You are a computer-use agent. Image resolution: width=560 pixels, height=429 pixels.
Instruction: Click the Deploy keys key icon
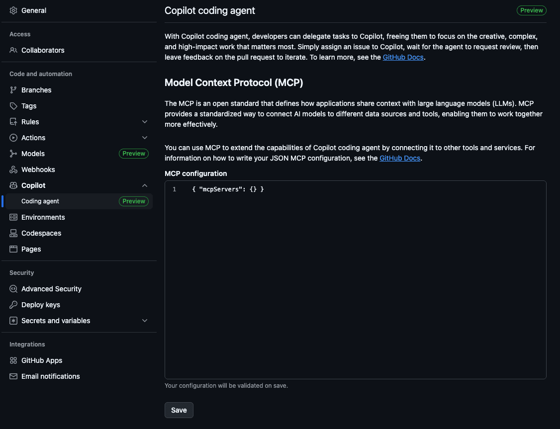tap(13, 305)
